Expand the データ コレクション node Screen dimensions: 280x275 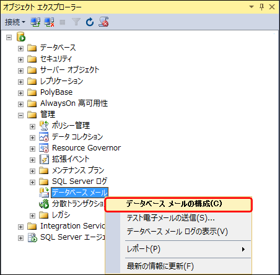pos(32,137)
